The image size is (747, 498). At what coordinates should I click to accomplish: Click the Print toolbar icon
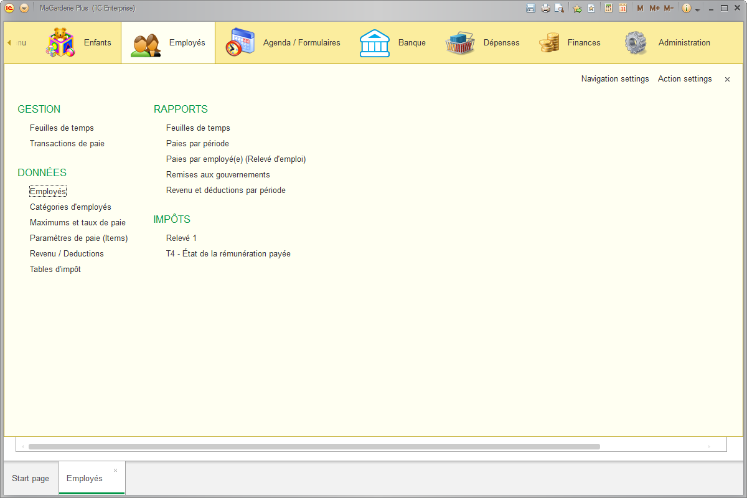[x=545, y=8]
